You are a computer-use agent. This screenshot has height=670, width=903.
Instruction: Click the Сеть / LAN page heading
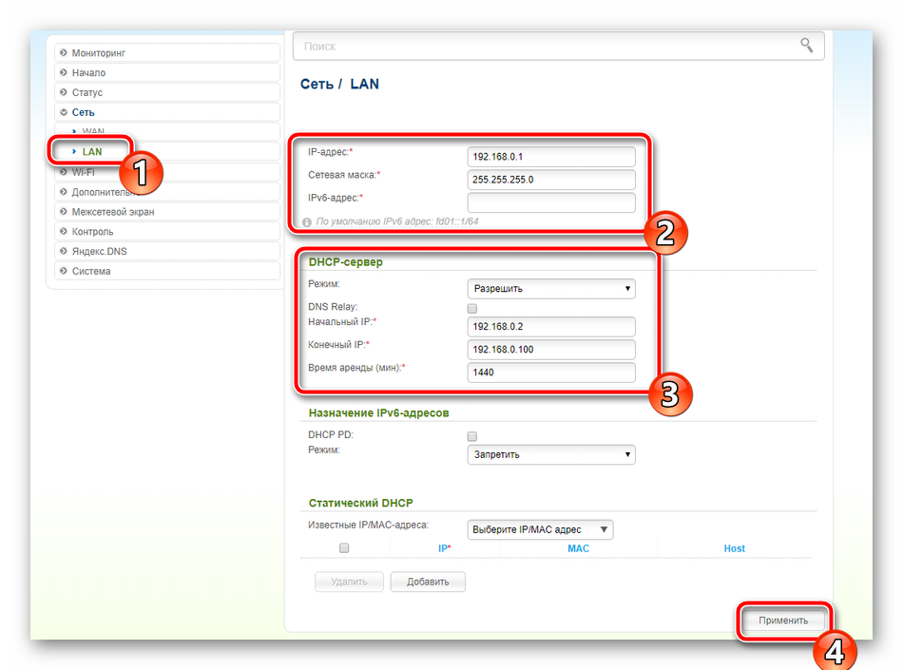point(339,84)
